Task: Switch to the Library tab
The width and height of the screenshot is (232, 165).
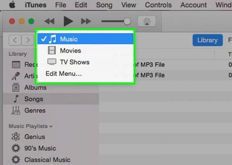Action: (x=208, y=40)
